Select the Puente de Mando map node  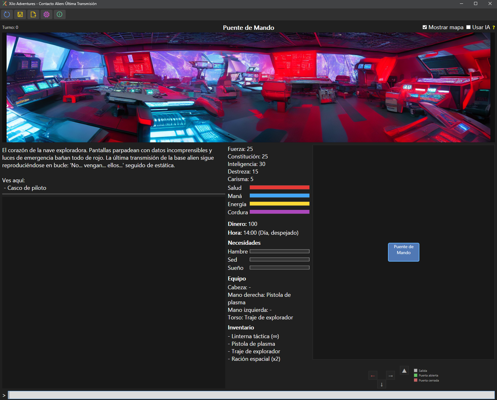(x=404, y=252)
